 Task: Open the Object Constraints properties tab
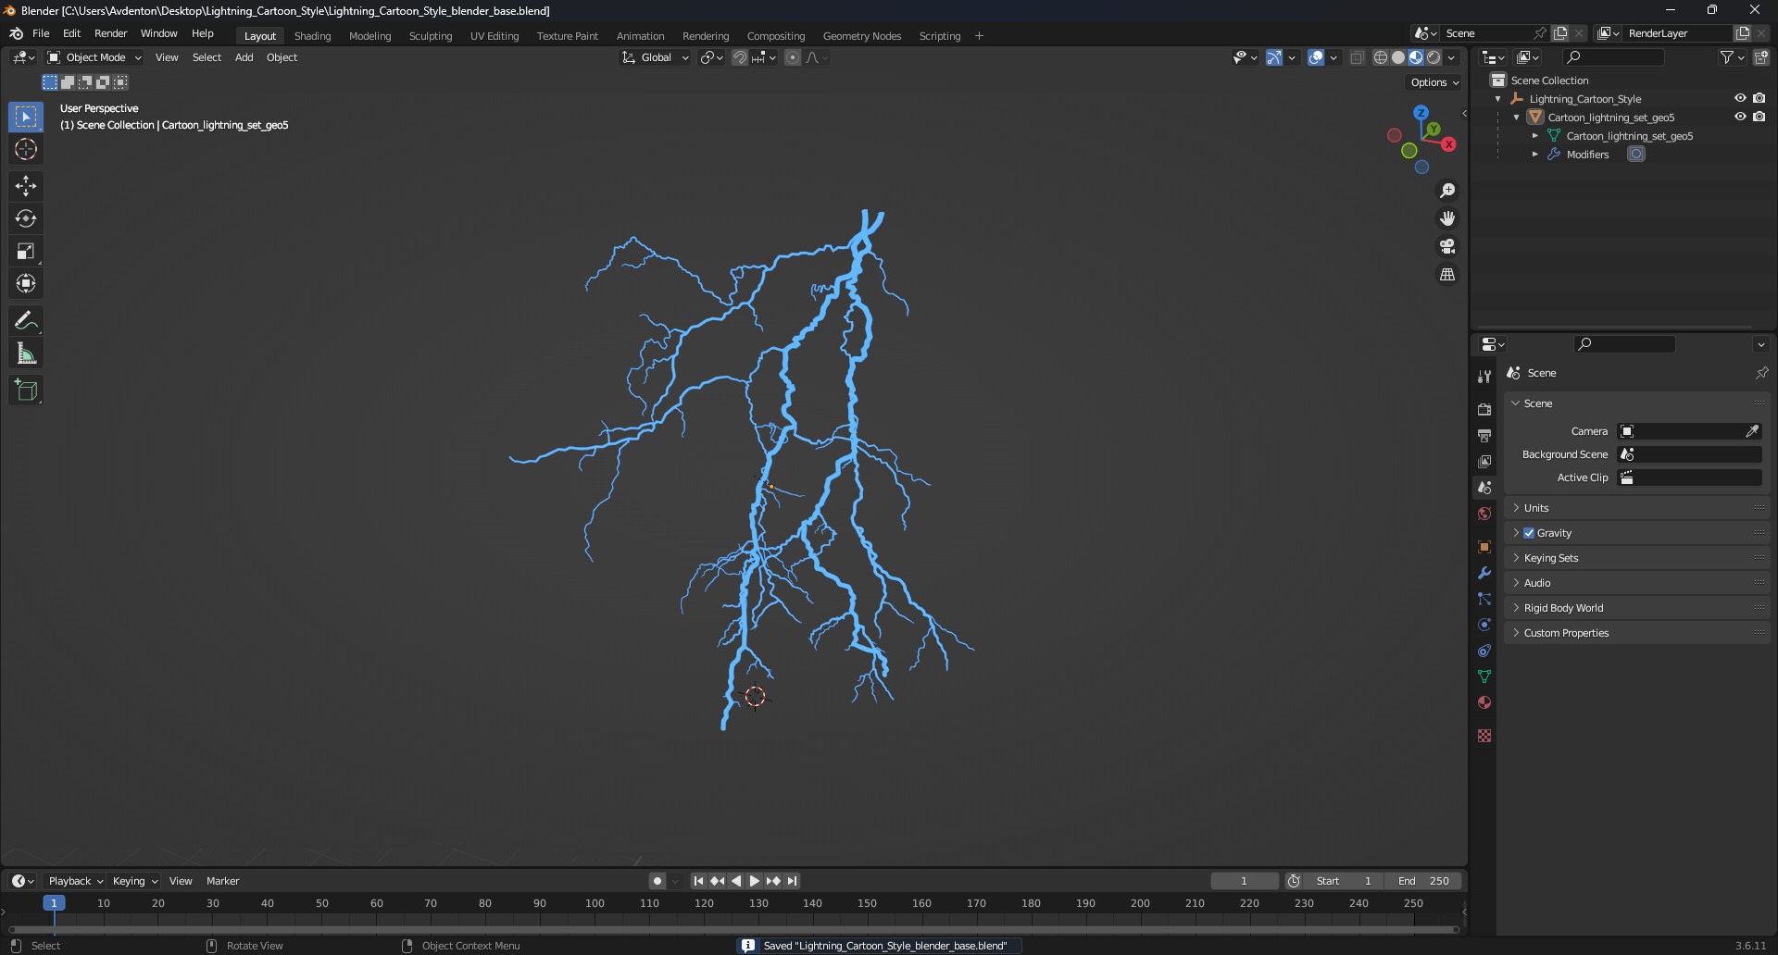[x=1484, y=651]
